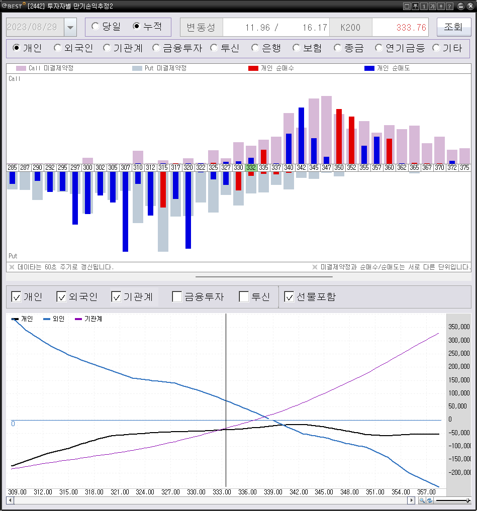Click the 350,000 y-axis label

459,327
